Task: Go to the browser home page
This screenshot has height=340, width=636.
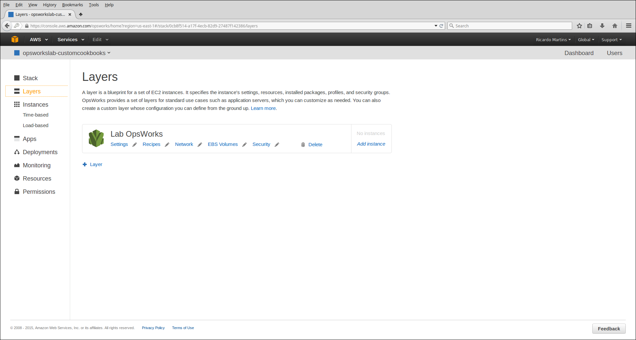Action: [615, 26]
